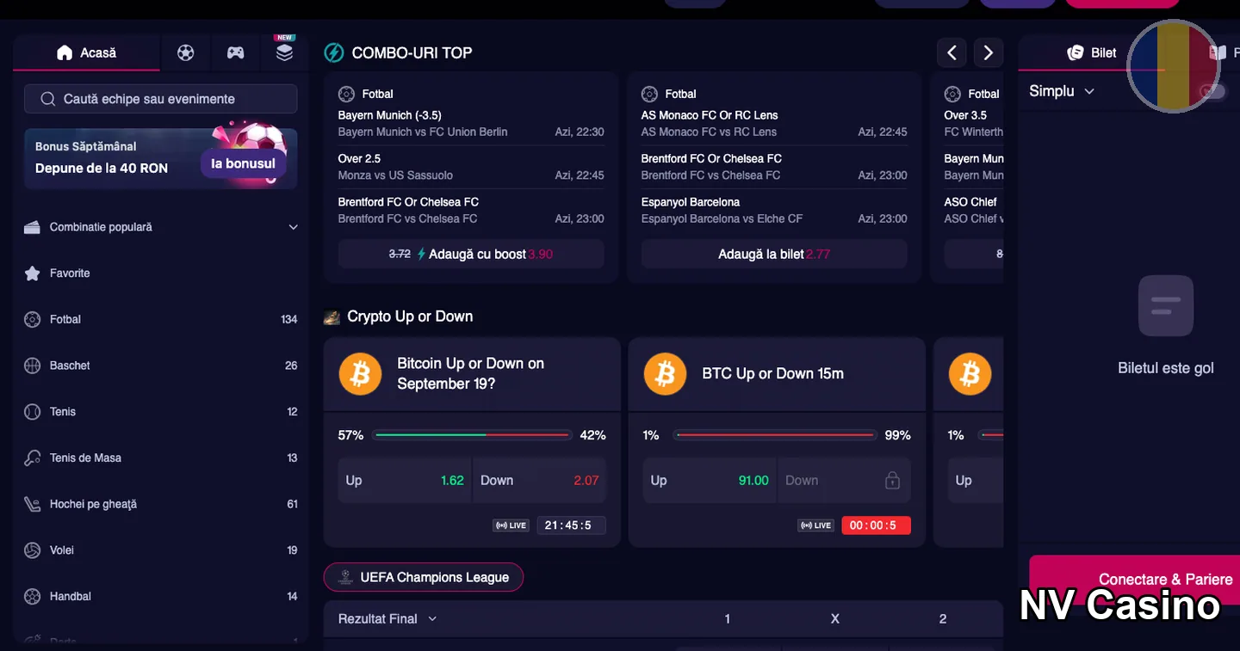Open AS Monaco FC vs RC Lens match

(774, 124)
